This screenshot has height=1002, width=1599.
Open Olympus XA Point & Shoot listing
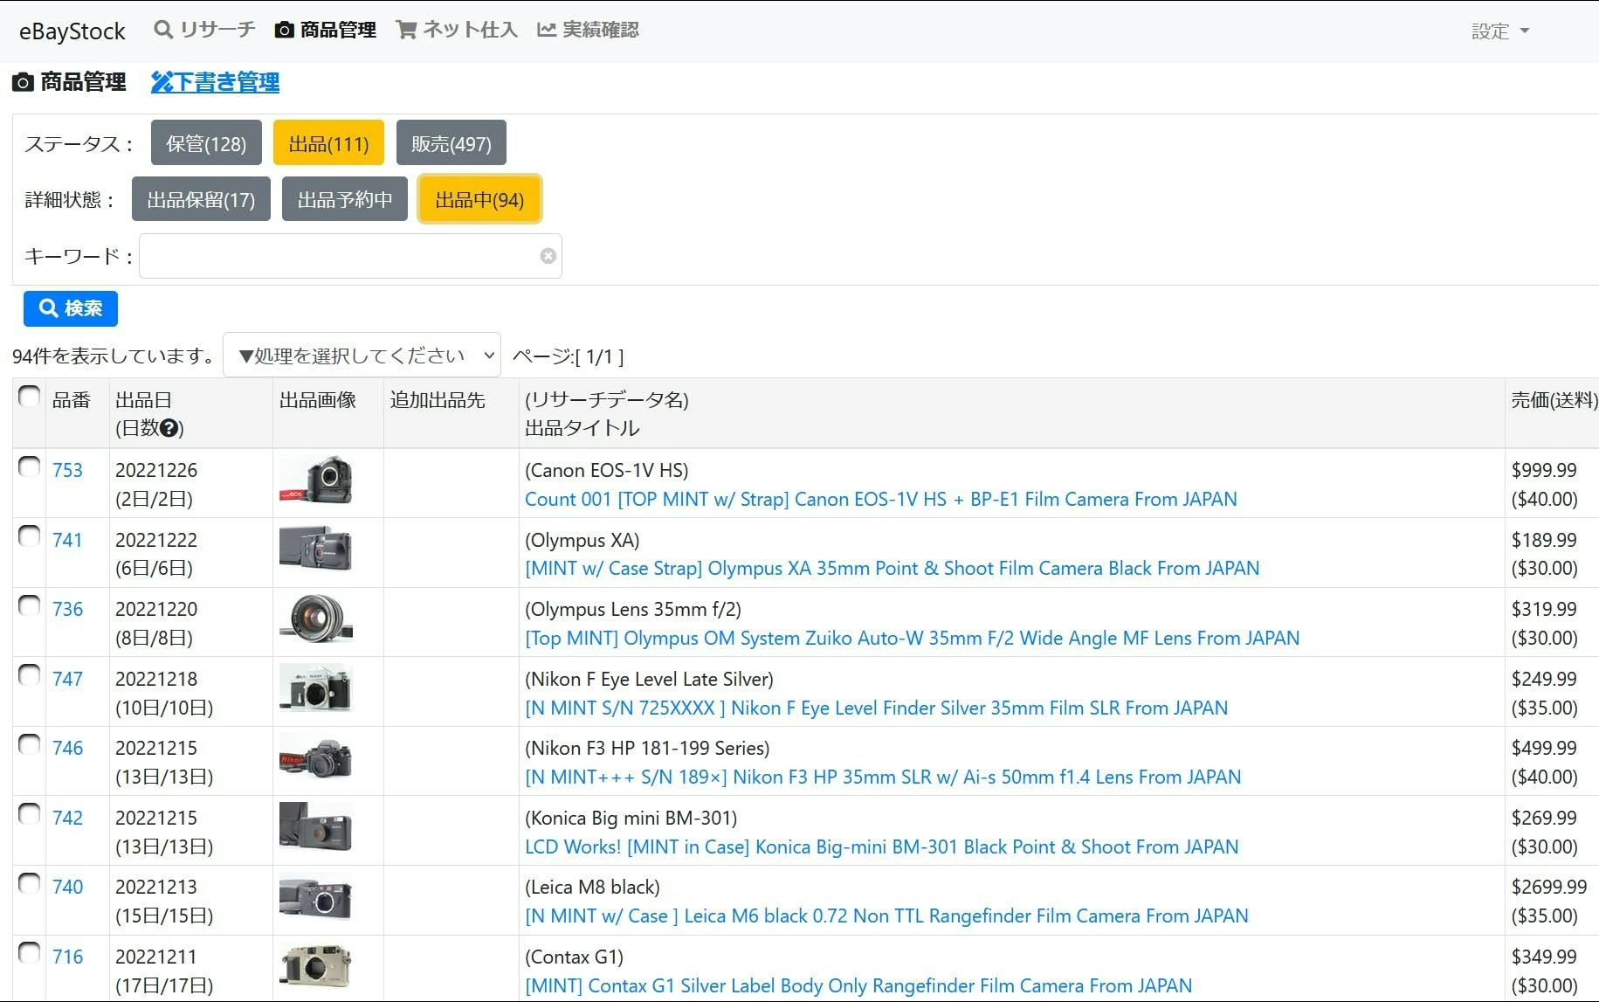coord(892,568)
